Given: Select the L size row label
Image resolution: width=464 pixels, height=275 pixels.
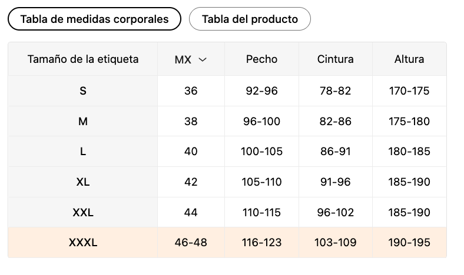Looking at the screenshot, I should [83, 152].
